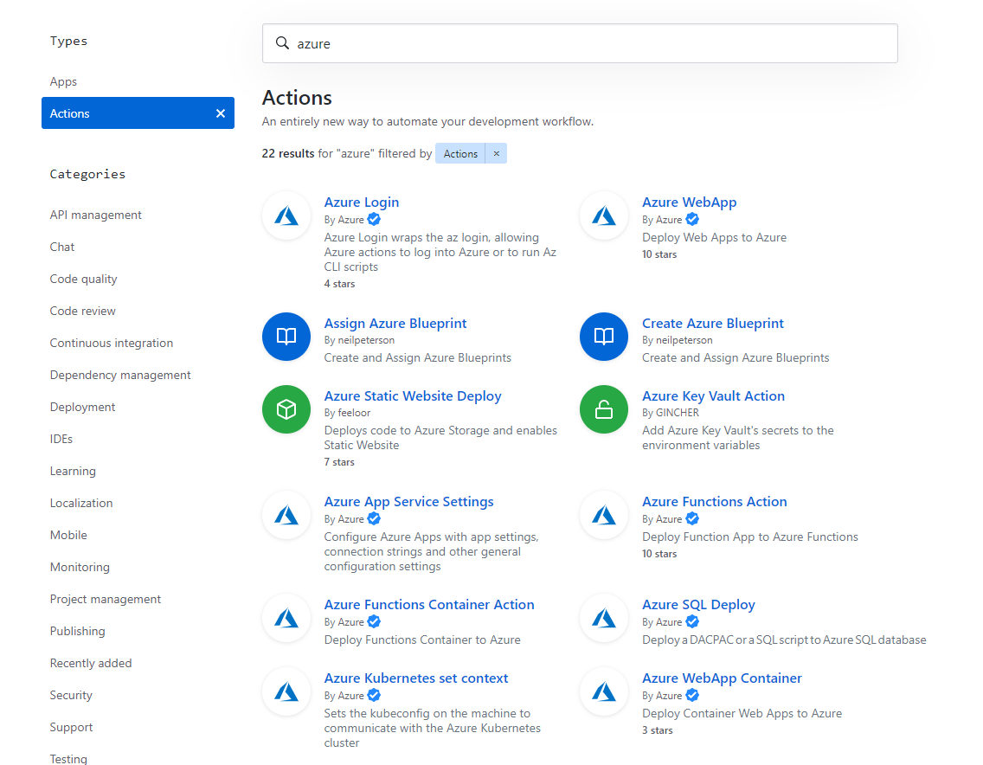Select the Continuous integration category
Image resolution: width=983 pixels, height=765 pixels.
point(111,343)
